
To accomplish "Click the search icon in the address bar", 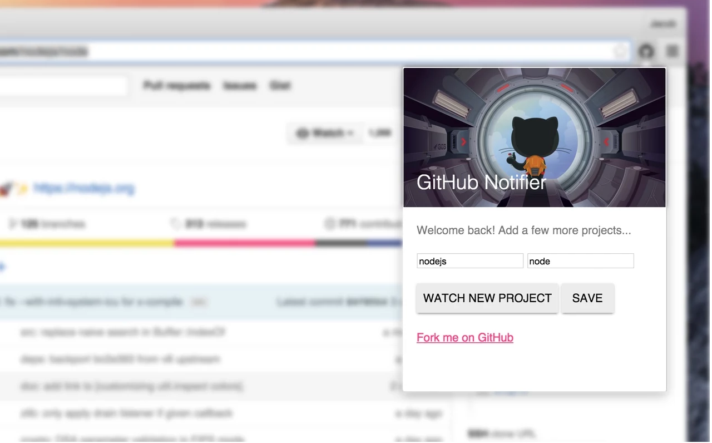I will pyautogui.click(x=620, y=51).
